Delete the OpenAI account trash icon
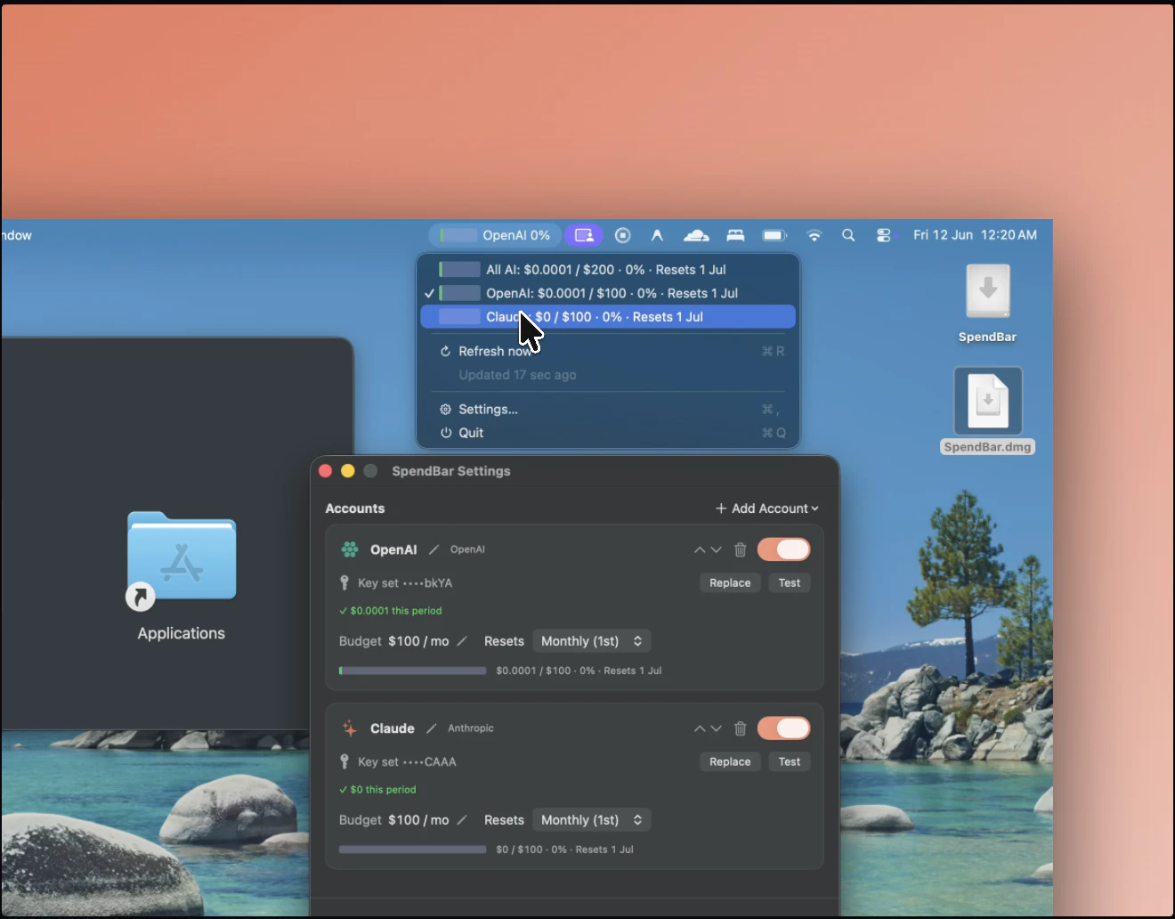This screenshot has height=919, width=1175. pyautogui.click(x=740, y=549)
